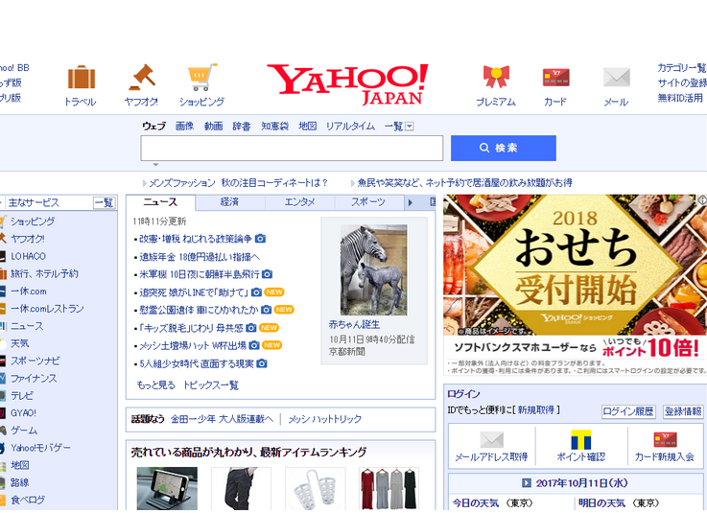Open search options arrow below search box
Screen dimensions: 707x513
pos(155,165)
